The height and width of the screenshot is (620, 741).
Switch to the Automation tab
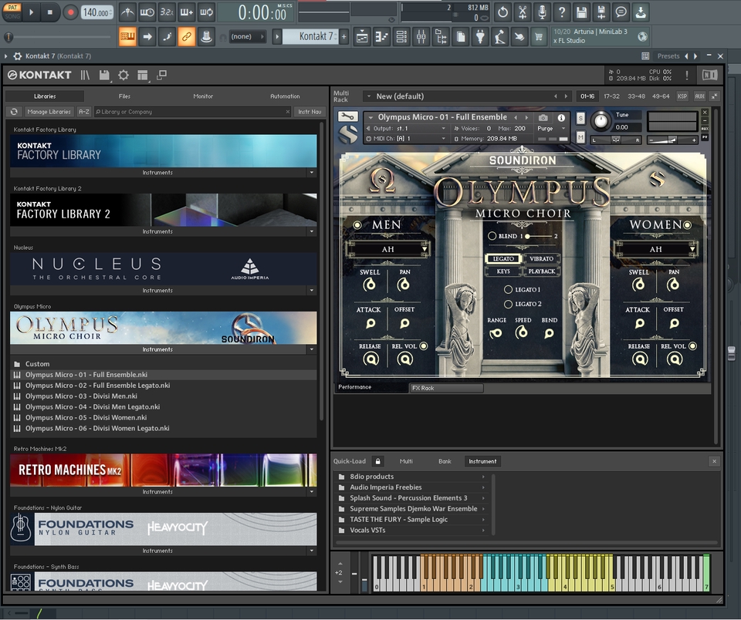click(x=285, y=96)
